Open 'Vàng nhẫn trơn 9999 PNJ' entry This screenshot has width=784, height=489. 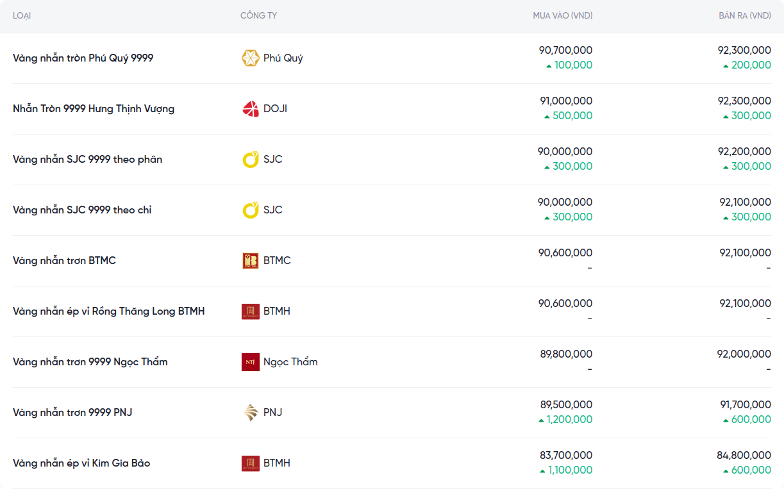pyautogui.click(x=72, y=413)
